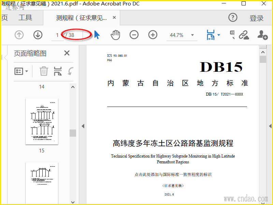
Task: Click the thumbnail panel page layout icon
Action: pos(58,71)
